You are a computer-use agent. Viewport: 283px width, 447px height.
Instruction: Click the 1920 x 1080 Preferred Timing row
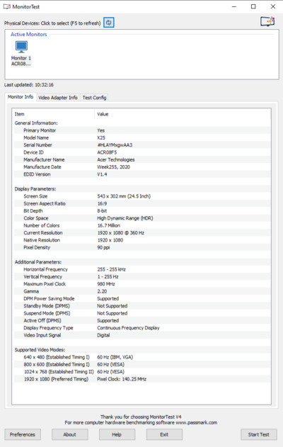(x=141, y=379)
